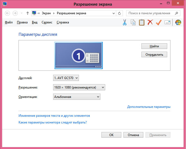This screenshot has width=186, height=149.
Task: Select the monitor 1 display thumbnail
Action: [78, 56]
